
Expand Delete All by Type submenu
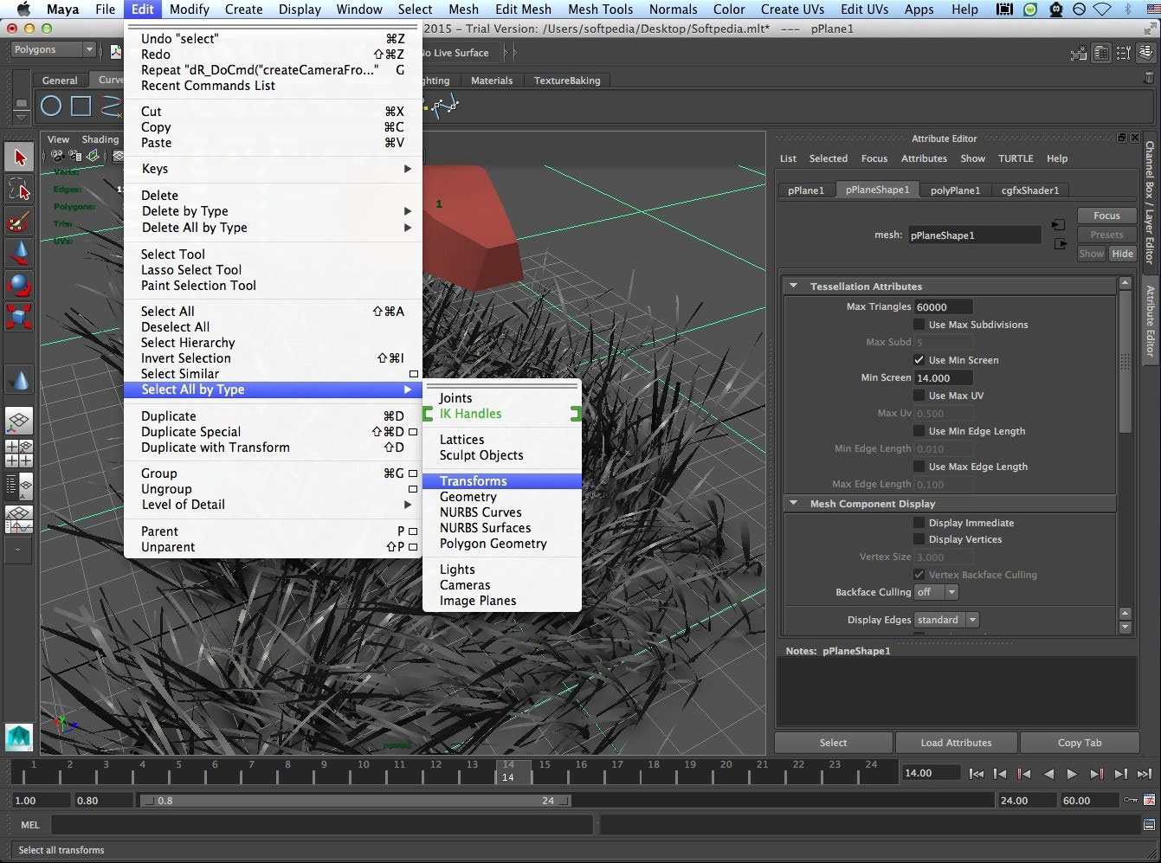tap(273, 228)
